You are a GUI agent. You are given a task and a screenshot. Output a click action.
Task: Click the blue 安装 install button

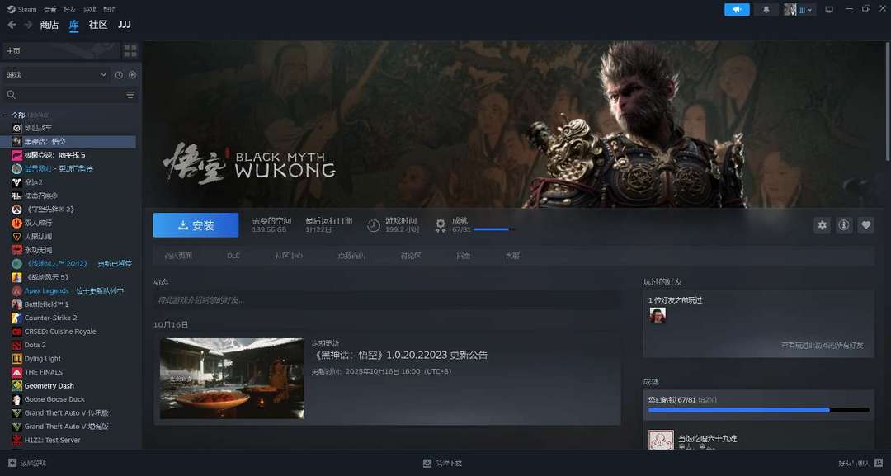(x=196, y=225)
